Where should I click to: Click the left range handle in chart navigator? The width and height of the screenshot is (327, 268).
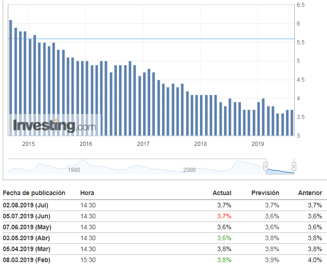266,166
